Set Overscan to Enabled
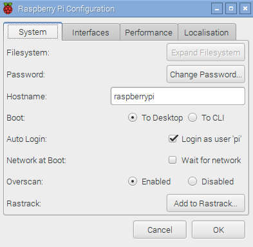The height and width of the screenshot is (247, 253). point(149,181)
